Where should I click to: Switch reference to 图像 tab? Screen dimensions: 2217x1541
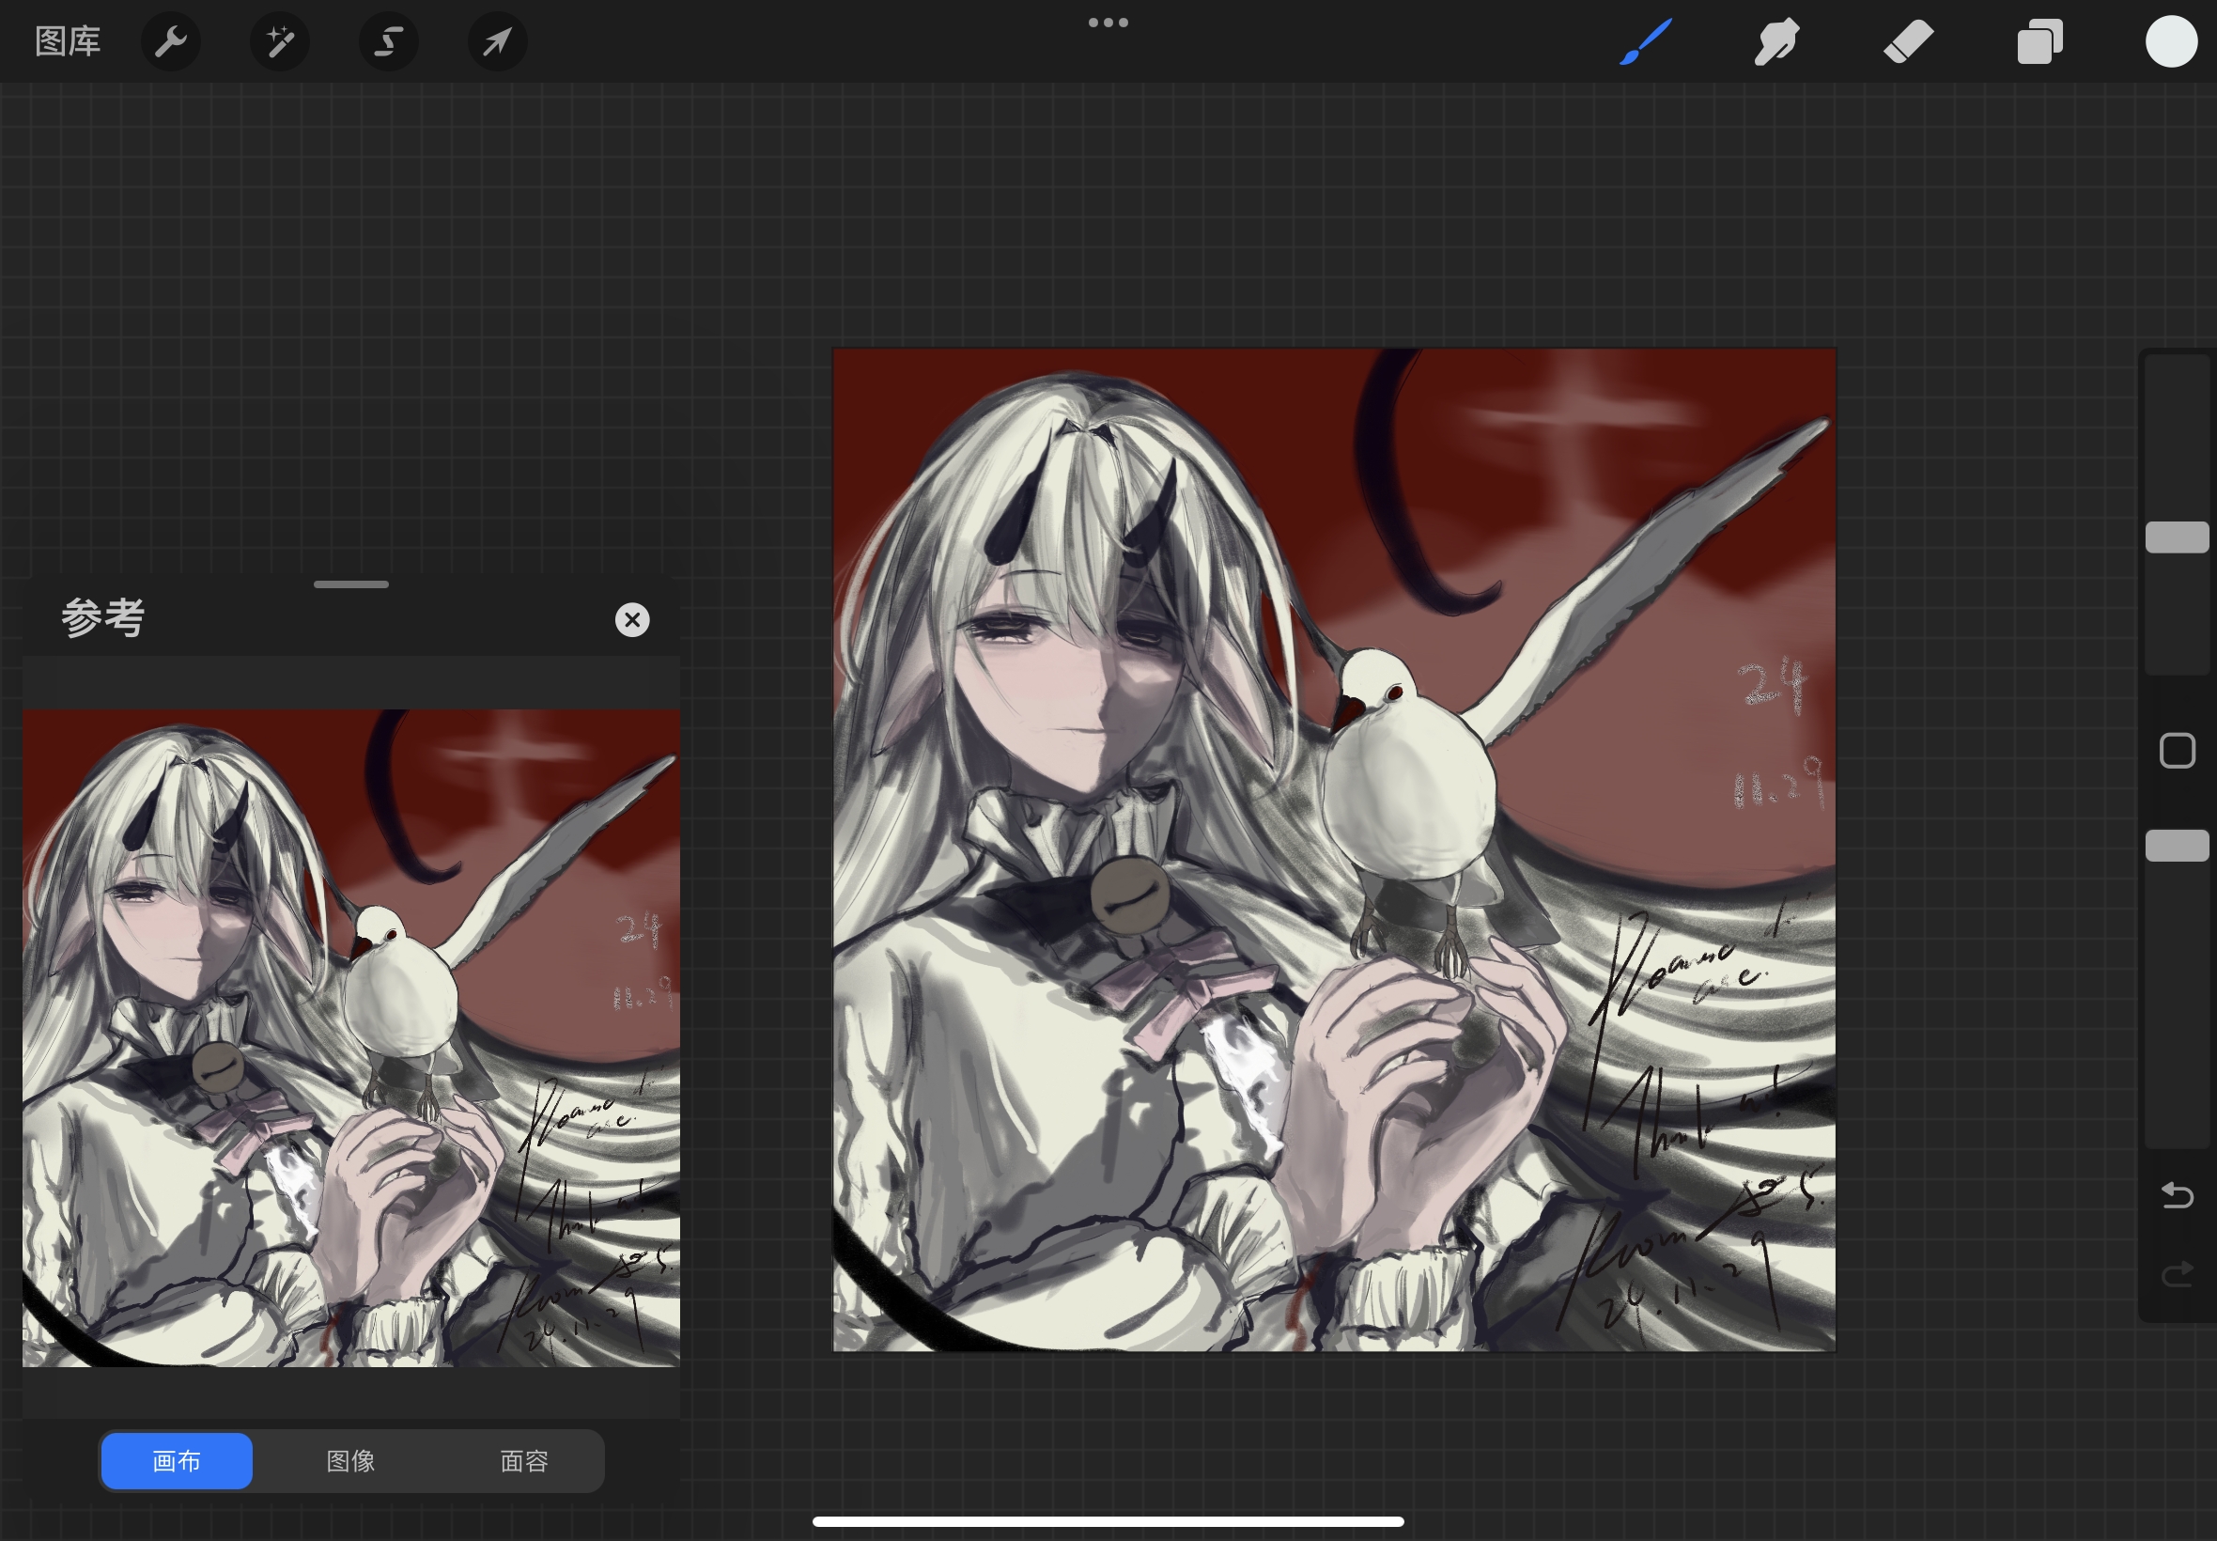point(350,1461)
